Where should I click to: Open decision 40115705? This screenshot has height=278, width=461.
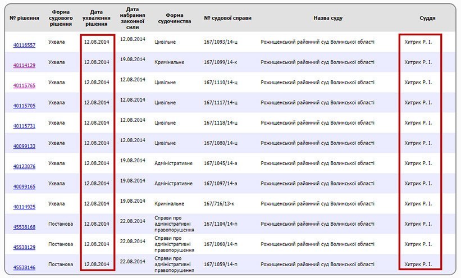tap(24, 106)
